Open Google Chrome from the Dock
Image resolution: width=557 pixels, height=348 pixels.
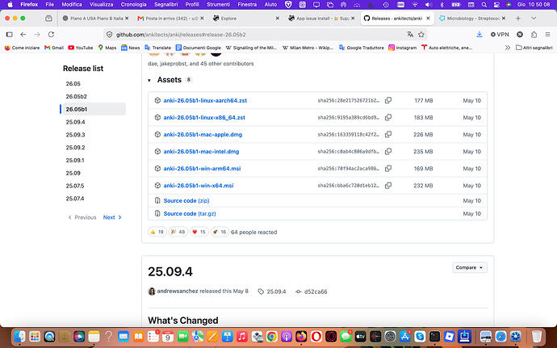point(272,336)
